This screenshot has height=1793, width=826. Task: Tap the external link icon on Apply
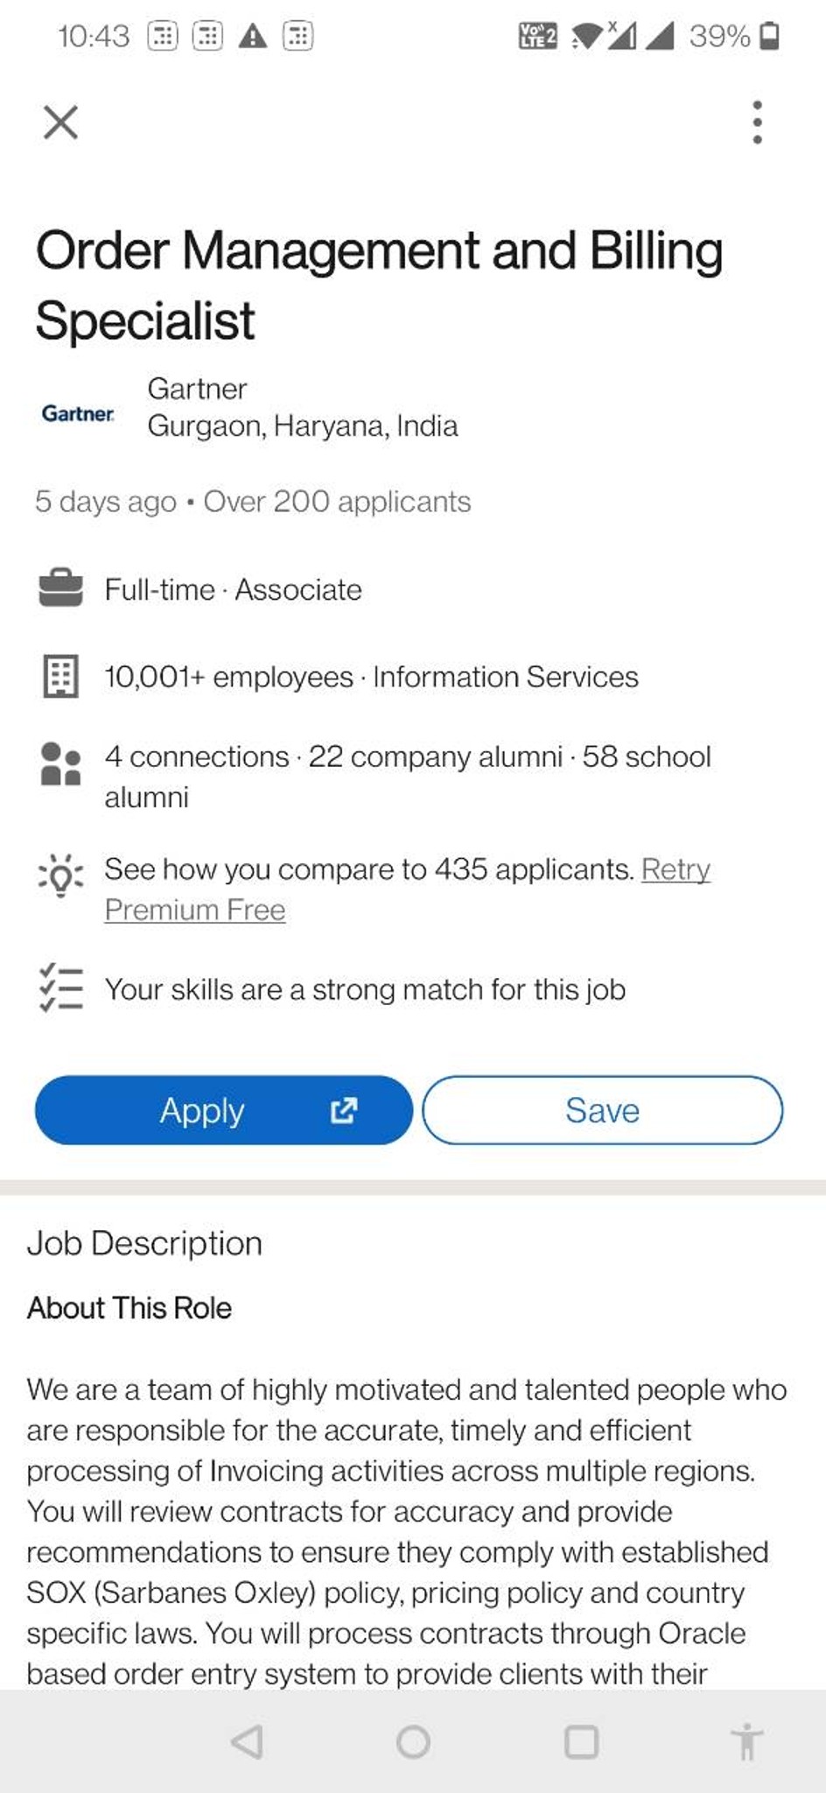tap(343, 1110)
